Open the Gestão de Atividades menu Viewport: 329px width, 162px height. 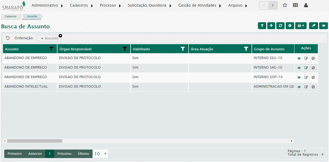pos(200,5)
